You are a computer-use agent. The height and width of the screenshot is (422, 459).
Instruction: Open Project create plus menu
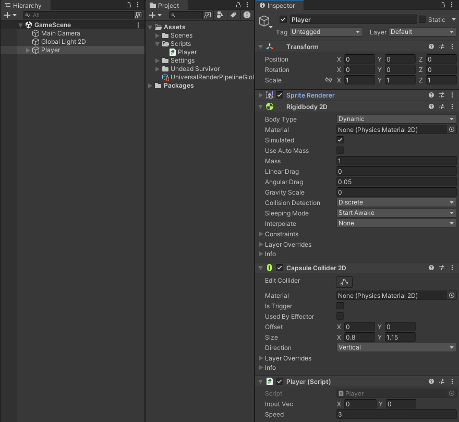pos(155,15)
